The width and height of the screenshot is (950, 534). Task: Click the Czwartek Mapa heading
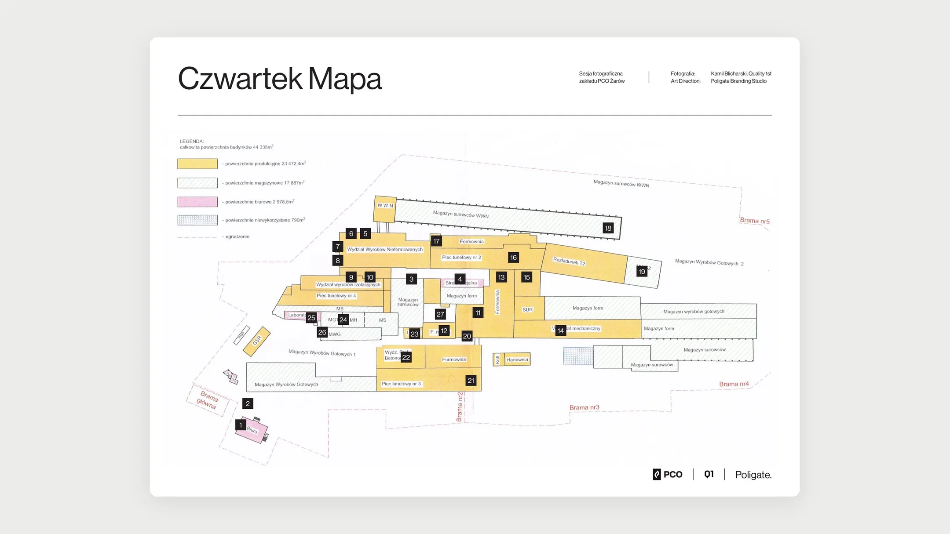click(280, 79)
